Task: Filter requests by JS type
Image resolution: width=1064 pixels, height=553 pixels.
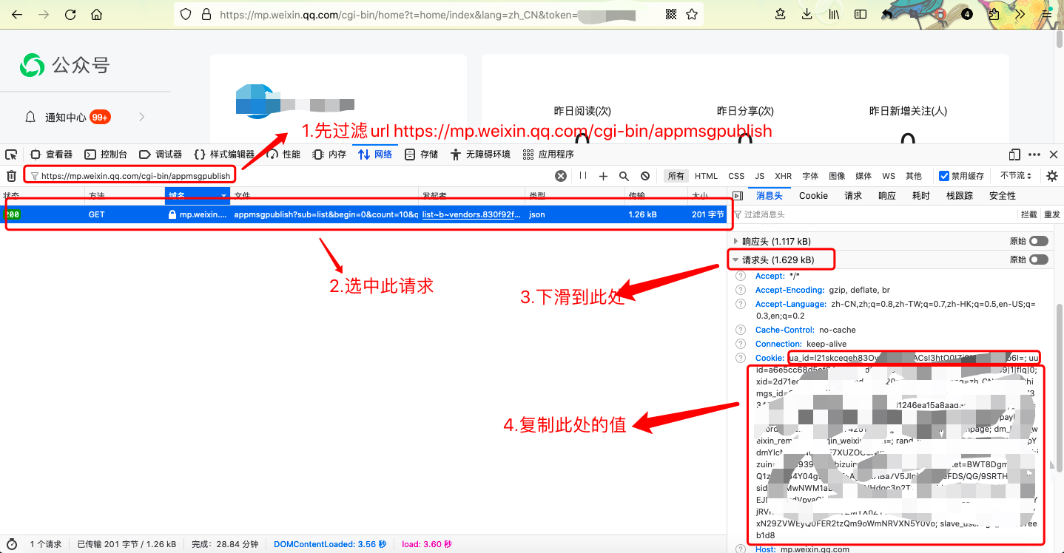Action: [x=760, y=176]
